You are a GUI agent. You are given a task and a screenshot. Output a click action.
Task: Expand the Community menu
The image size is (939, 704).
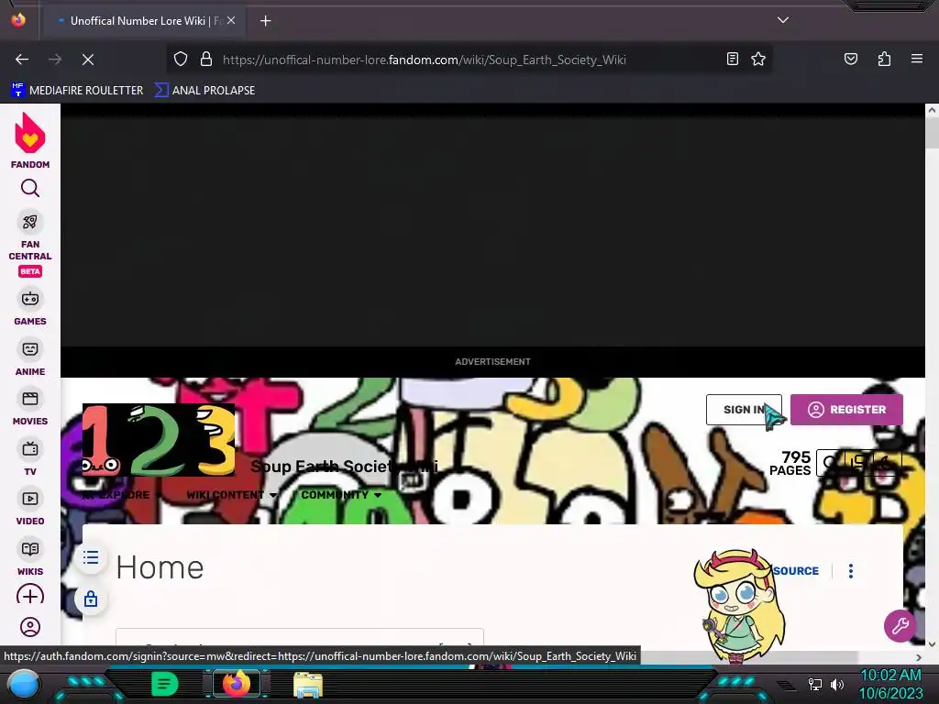[x=341, y=495]
